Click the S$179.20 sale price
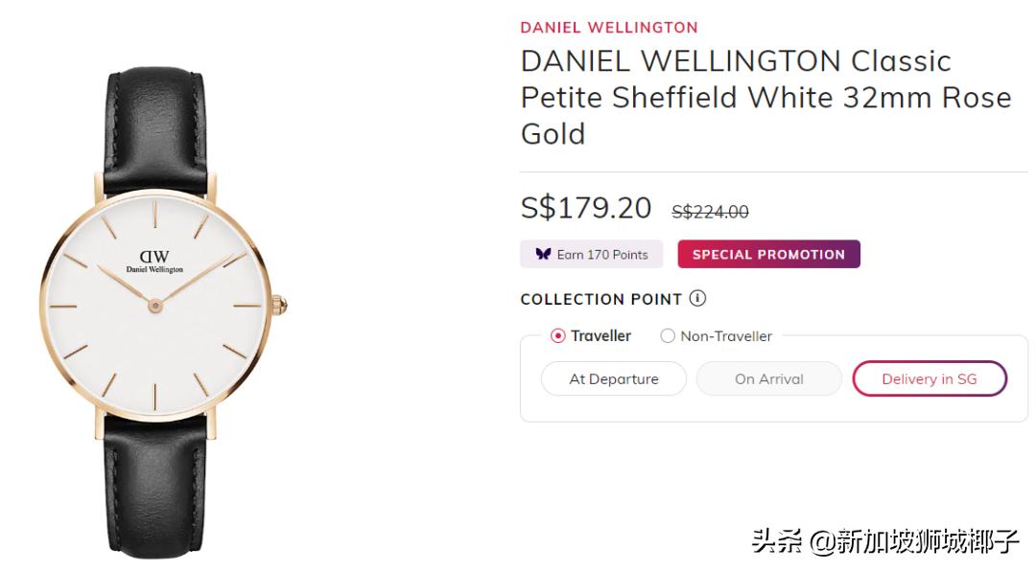 (x=585, y=207)
